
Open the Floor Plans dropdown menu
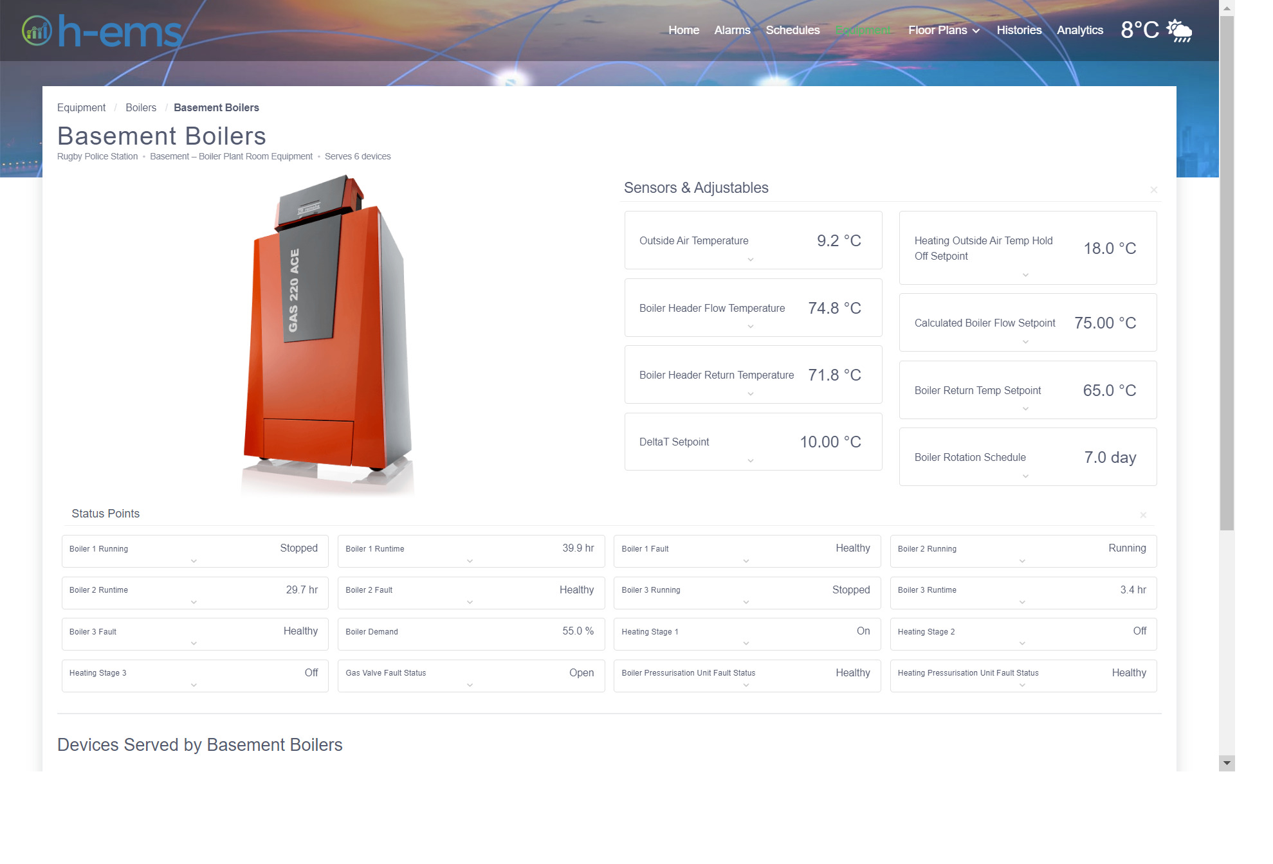(943, 30)
